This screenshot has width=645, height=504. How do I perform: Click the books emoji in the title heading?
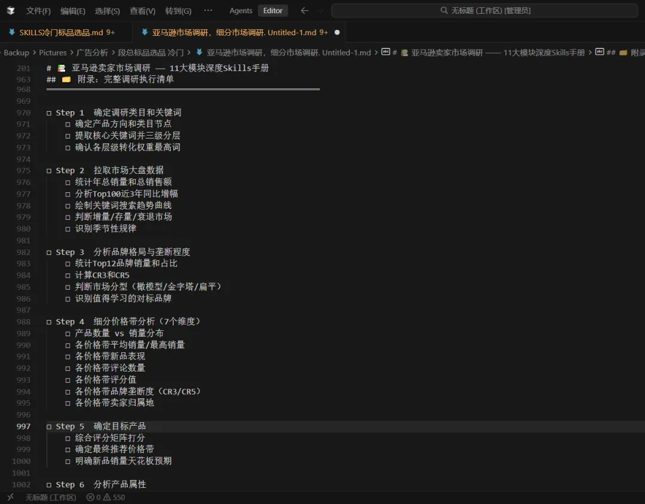pyautogui.click(x=62, y=68)
